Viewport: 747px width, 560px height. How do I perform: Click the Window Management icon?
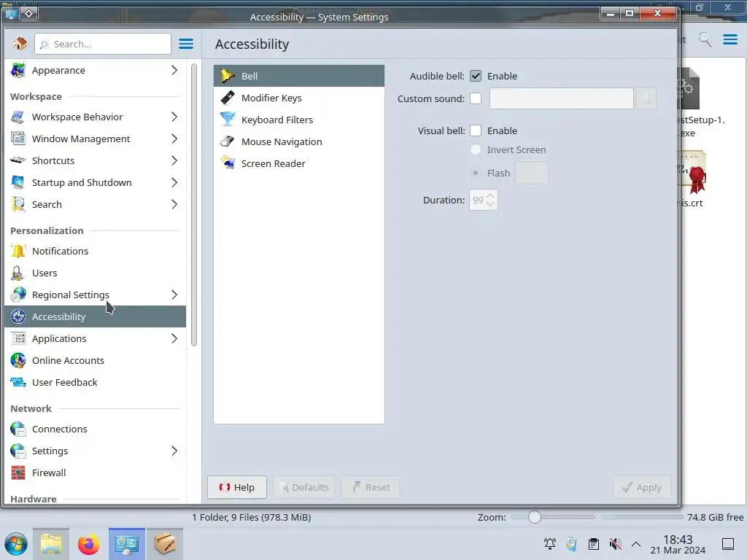pos(18,139)
